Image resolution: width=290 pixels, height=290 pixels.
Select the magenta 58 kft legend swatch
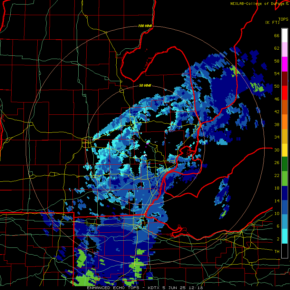pyautogui.click(x=285, y=64)
